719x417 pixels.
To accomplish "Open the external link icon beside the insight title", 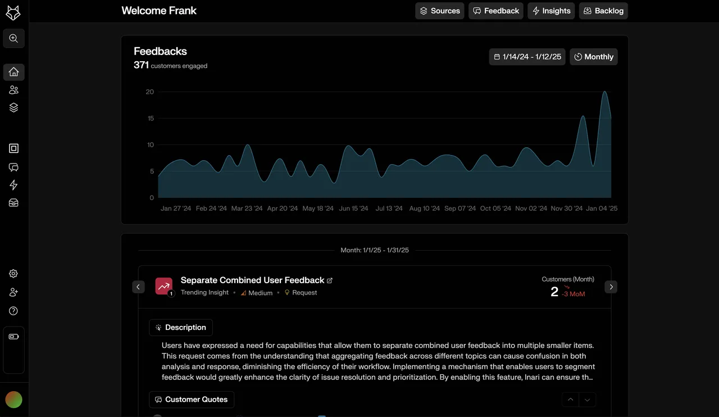I will click(330, 280).
